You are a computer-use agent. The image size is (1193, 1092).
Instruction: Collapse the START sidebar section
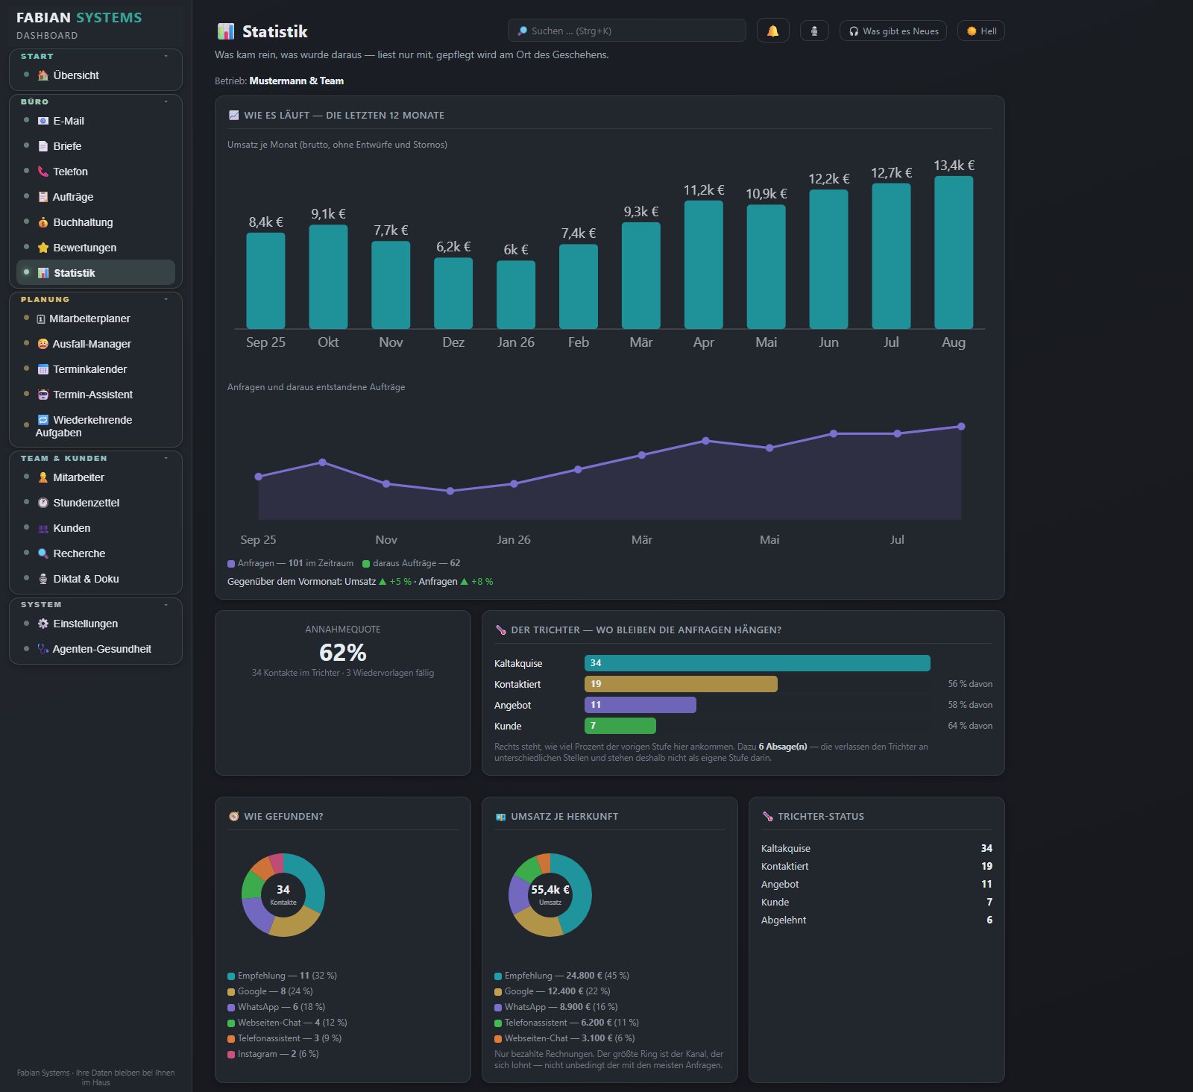(x=166, y=57)
